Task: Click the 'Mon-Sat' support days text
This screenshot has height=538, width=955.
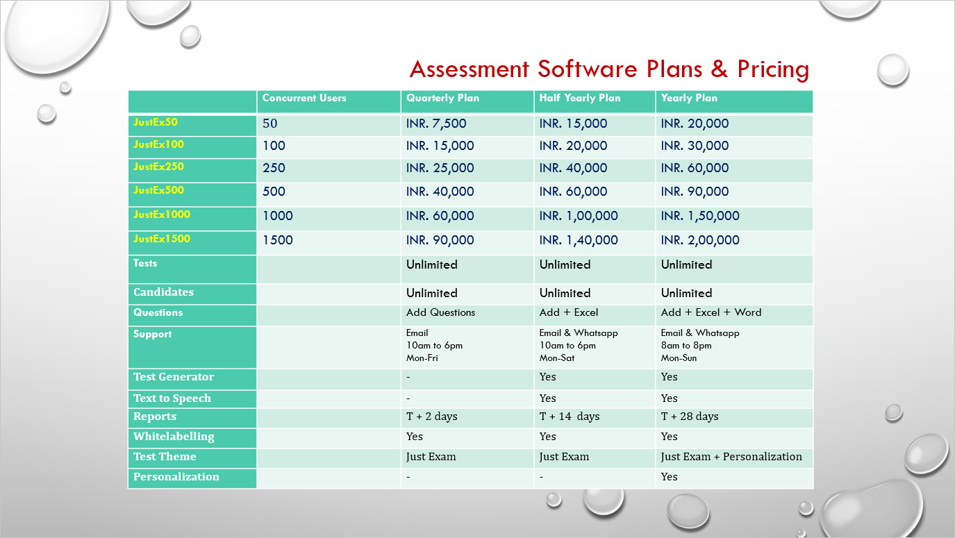Action: 556,358
